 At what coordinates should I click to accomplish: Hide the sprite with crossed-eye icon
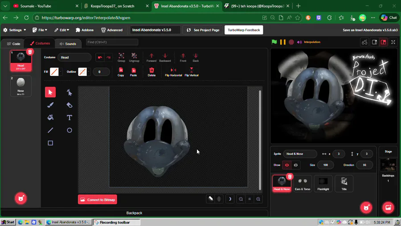[296, 165]
